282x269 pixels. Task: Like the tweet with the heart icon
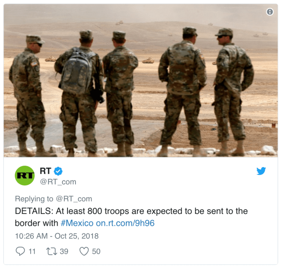[84, 251]
